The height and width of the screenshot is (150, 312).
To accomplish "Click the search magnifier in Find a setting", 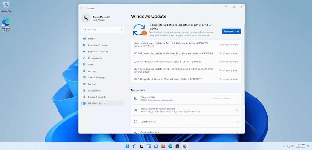I will click(x=121, y=29).
